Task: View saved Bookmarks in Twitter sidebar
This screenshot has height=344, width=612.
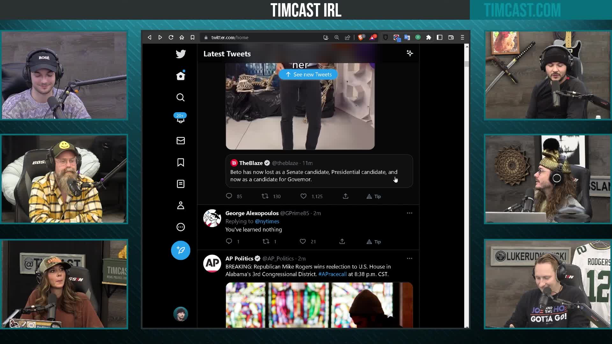Action: point(180,162)
